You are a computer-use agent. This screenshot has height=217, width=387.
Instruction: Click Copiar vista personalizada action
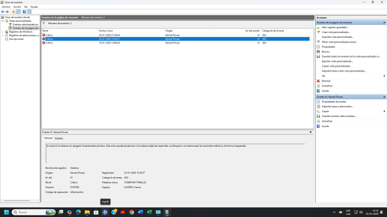click(337, 66)
